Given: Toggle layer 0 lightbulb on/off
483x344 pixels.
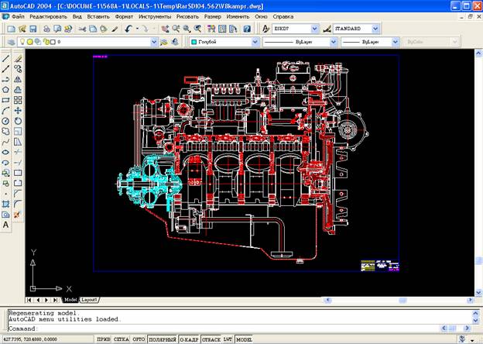Looking at the screenshot, I should click(22, 42).
